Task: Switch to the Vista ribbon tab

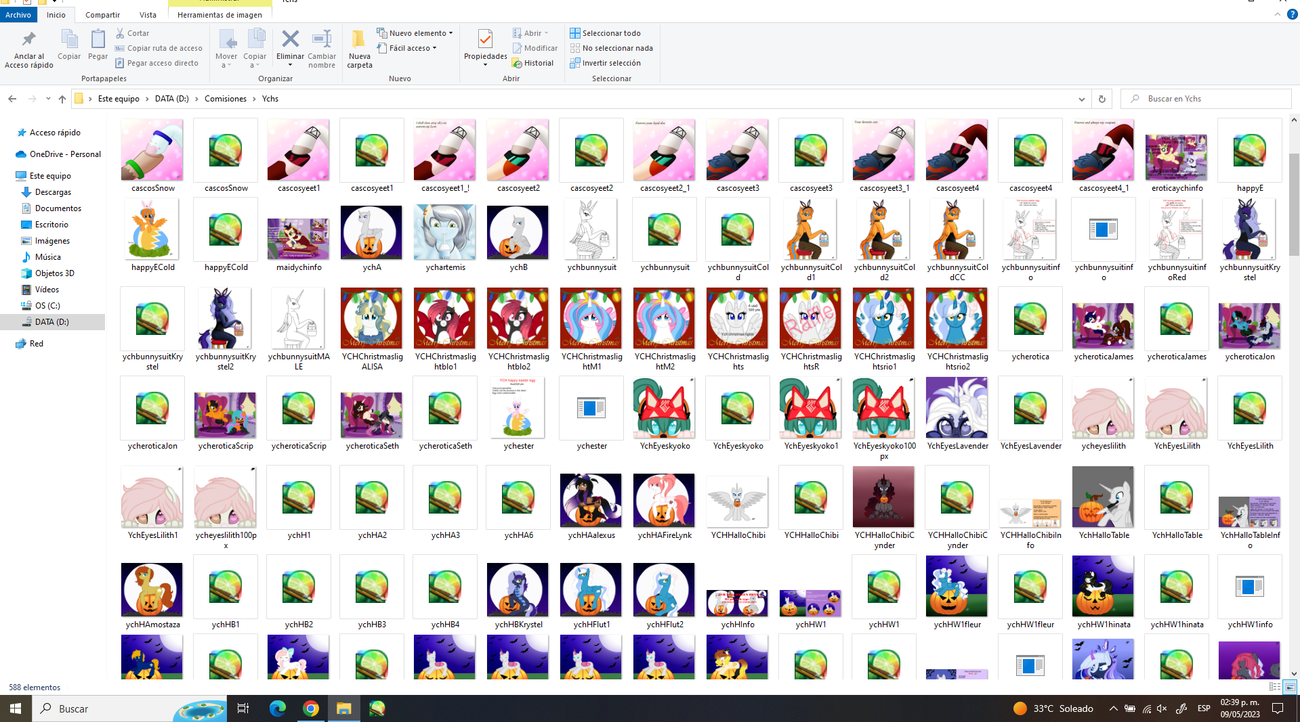Action: (148, 15)
